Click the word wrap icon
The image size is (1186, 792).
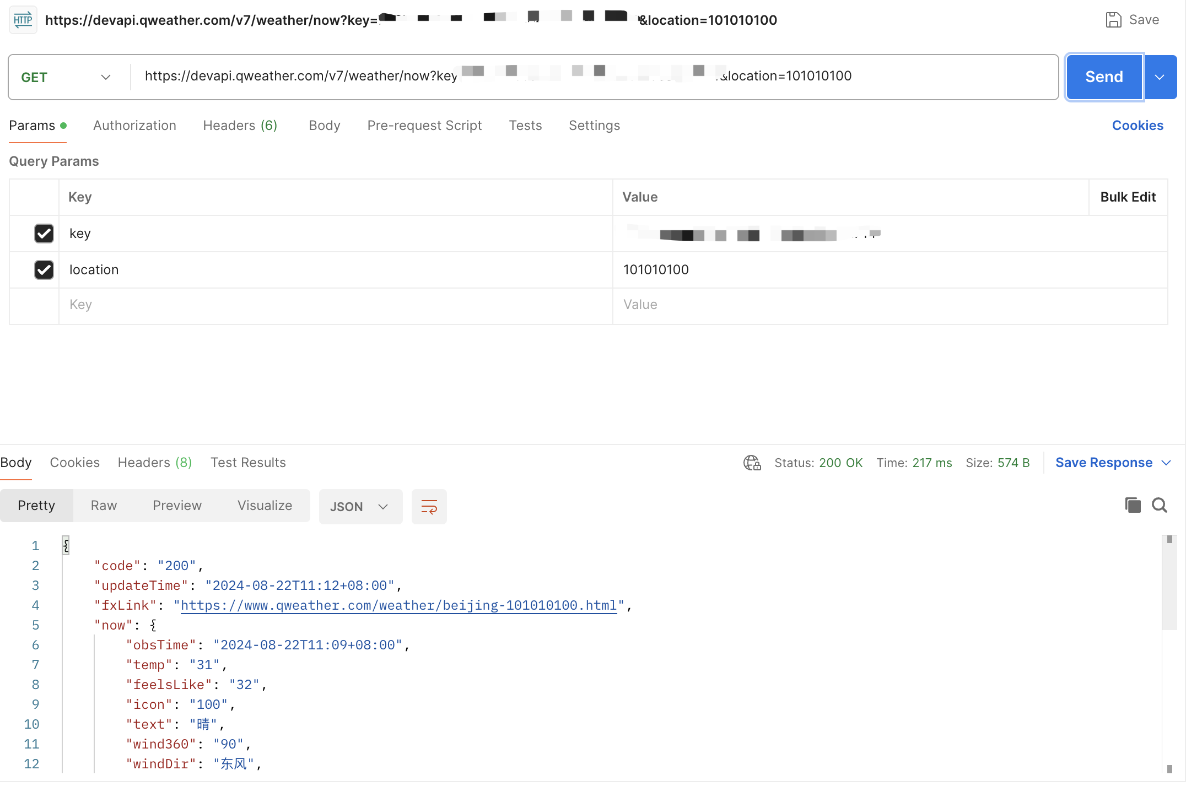tap(429, 507)
